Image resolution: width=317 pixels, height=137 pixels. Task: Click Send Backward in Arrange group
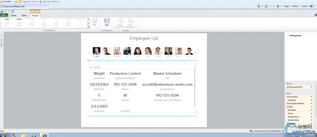pos(130,23)
